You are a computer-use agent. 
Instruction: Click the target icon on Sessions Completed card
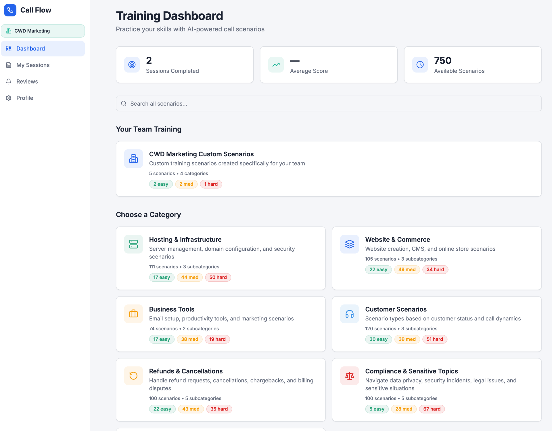click(132, 64)
